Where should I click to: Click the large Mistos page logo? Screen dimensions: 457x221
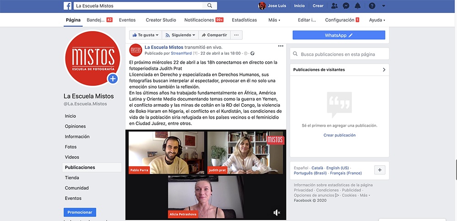pyautogui.click(x=92, y=58)
